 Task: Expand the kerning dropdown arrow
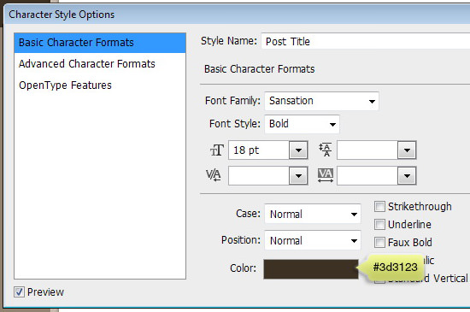[x=298, y=175]
